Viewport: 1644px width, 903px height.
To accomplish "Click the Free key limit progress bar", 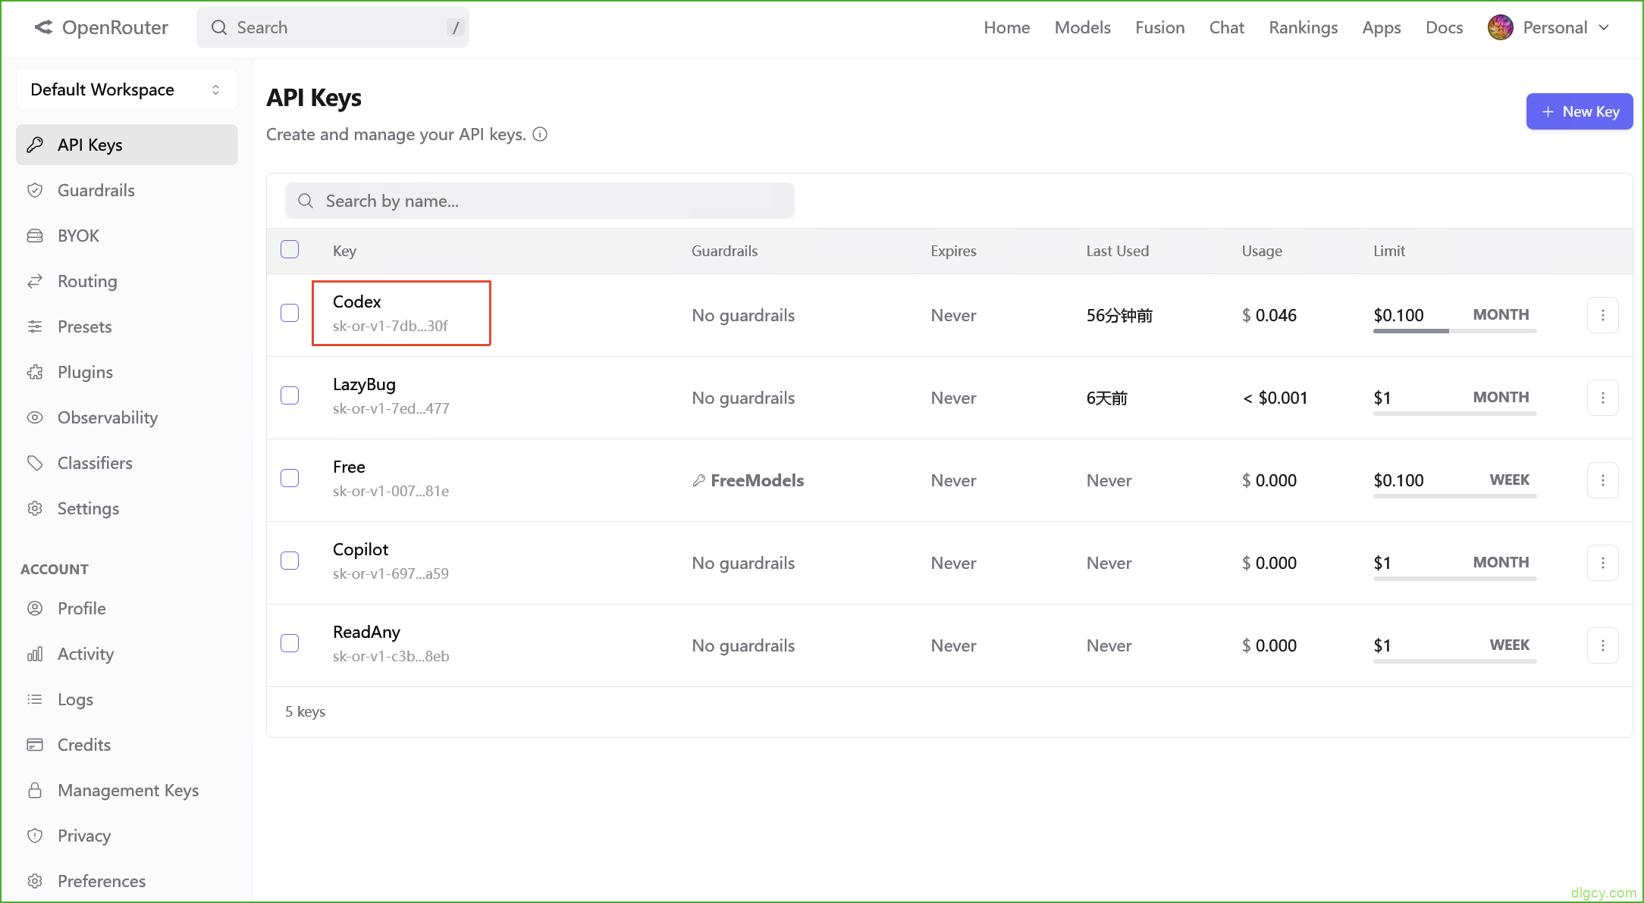I will tap(1454, 496).
